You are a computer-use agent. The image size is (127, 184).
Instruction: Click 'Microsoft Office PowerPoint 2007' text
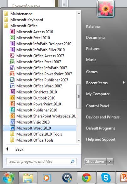click(44, 74)
